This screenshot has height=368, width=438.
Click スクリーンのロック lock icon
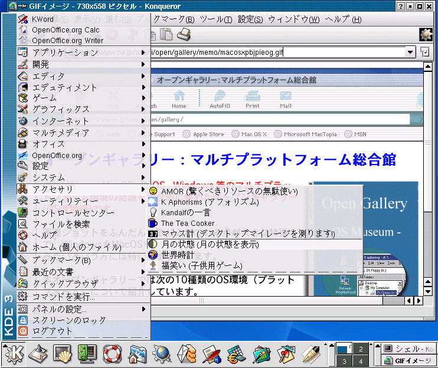tap(23, 320)
